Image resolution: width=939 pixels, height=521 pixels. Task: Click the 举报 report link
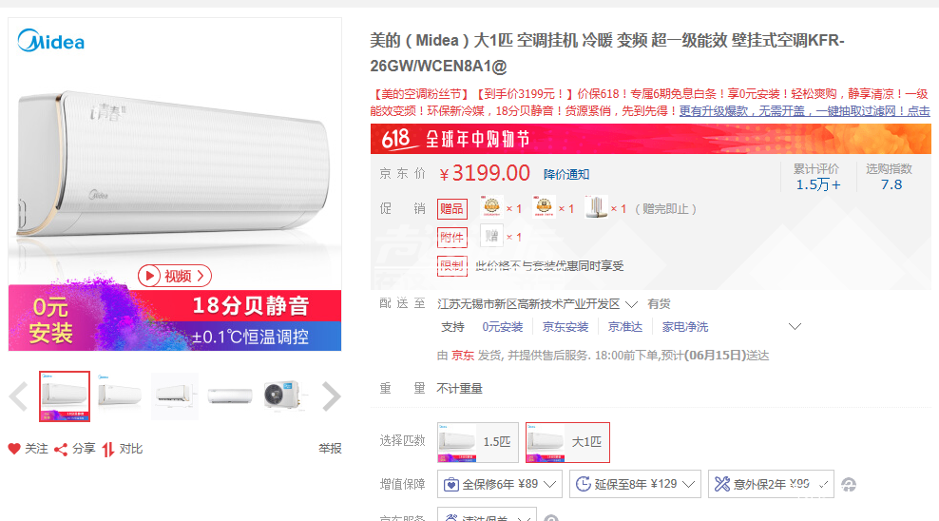pos(330,449)
